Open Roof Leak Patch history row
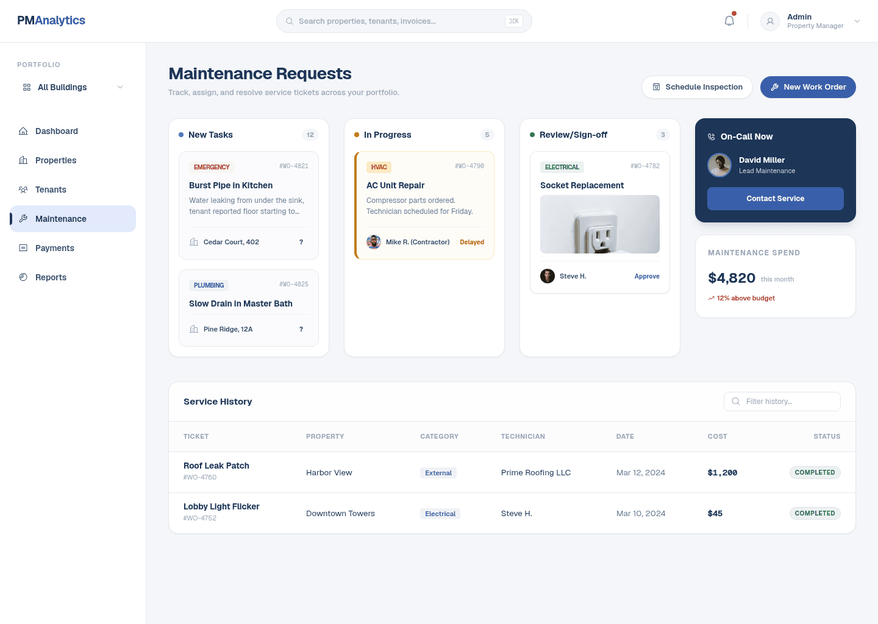This screenshot has height=624, width=878. click(x=512, y=472)
